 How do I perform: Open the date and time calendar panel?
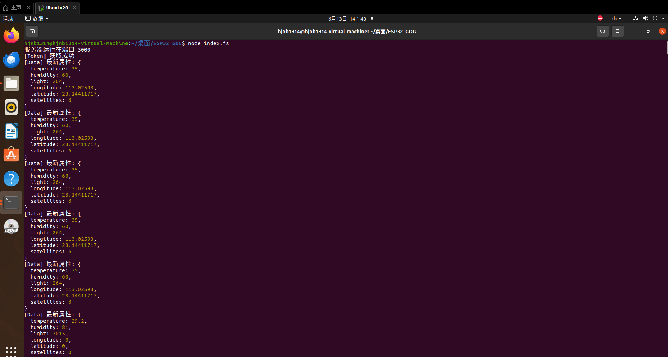(347, 19)
